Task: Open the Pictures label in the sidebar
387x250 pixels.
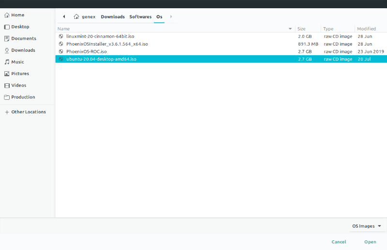Action: pyautogui.click(x=20, y=74)
